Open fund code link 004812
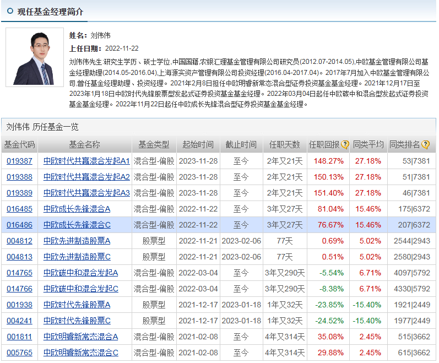 point(19,241)
